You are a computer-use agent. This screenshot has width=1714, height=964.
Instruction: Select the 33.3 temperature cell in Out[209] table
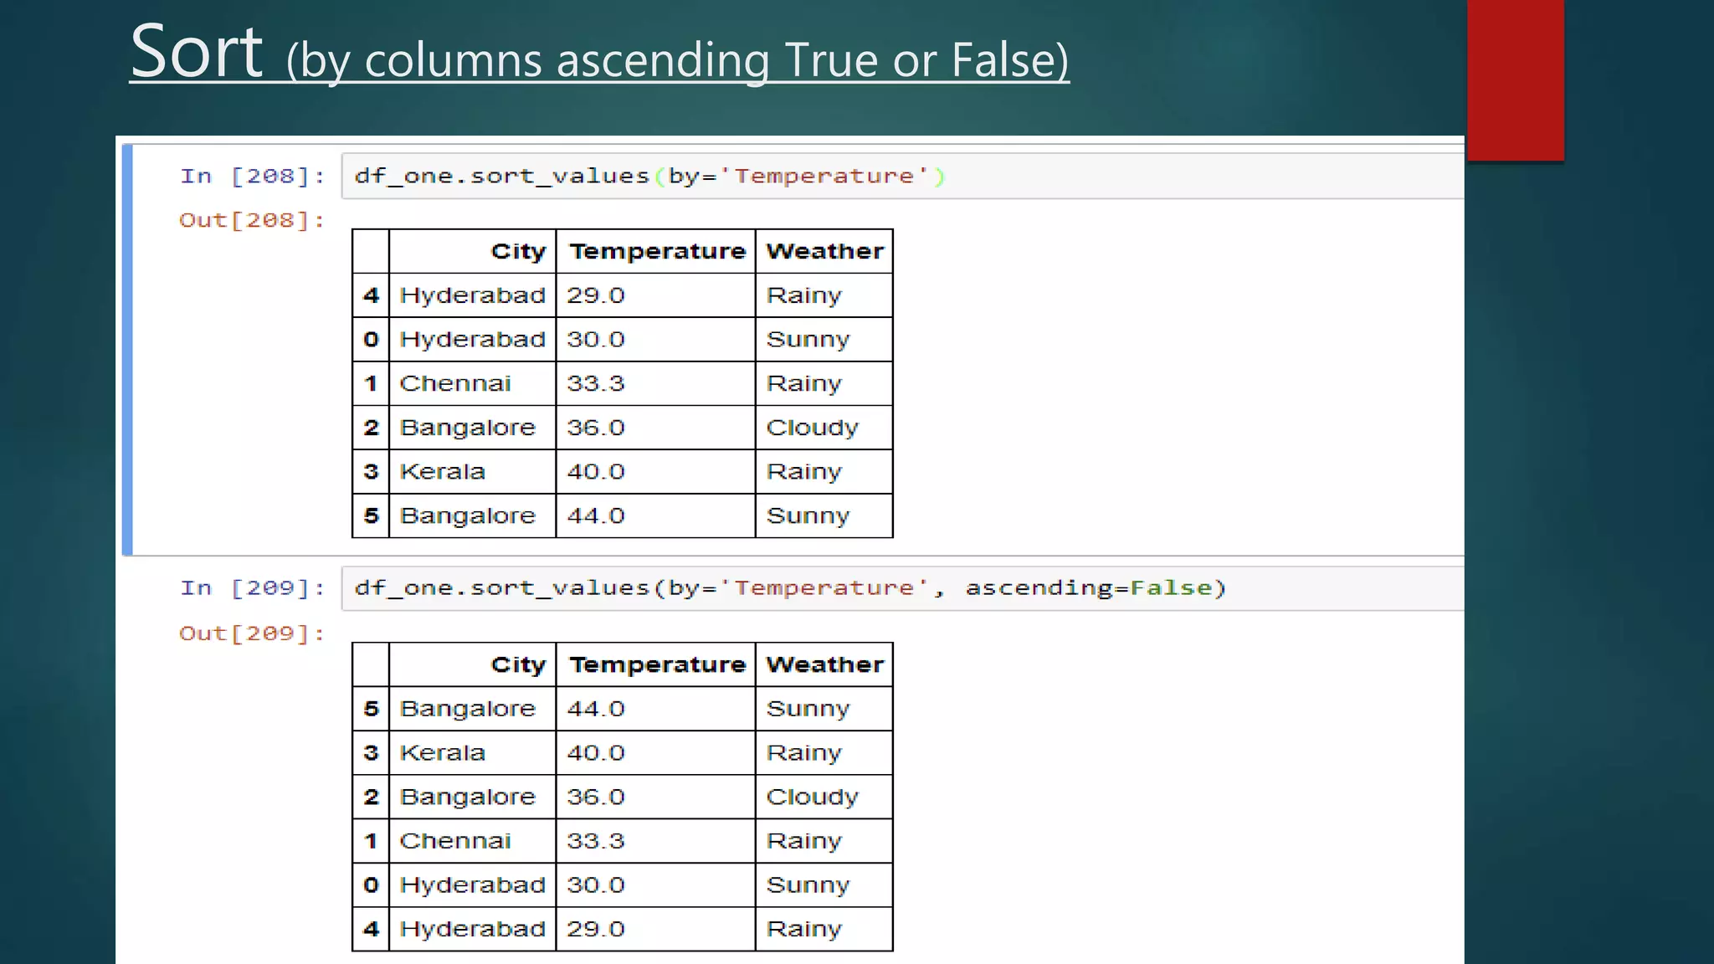pyautogui.click(x=656, y=841)
